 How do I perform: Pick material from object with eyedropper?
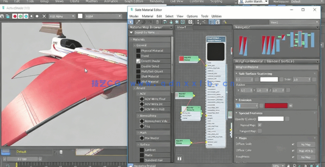coord(138,22)
